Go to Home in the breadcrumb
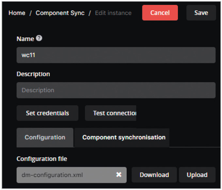Image resolution: width=222 pixels, height=190 pixels. coord(17,13)
